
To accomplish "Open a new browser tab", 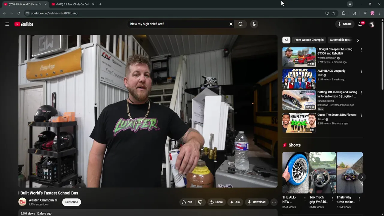I will click(x=100, y=4).
